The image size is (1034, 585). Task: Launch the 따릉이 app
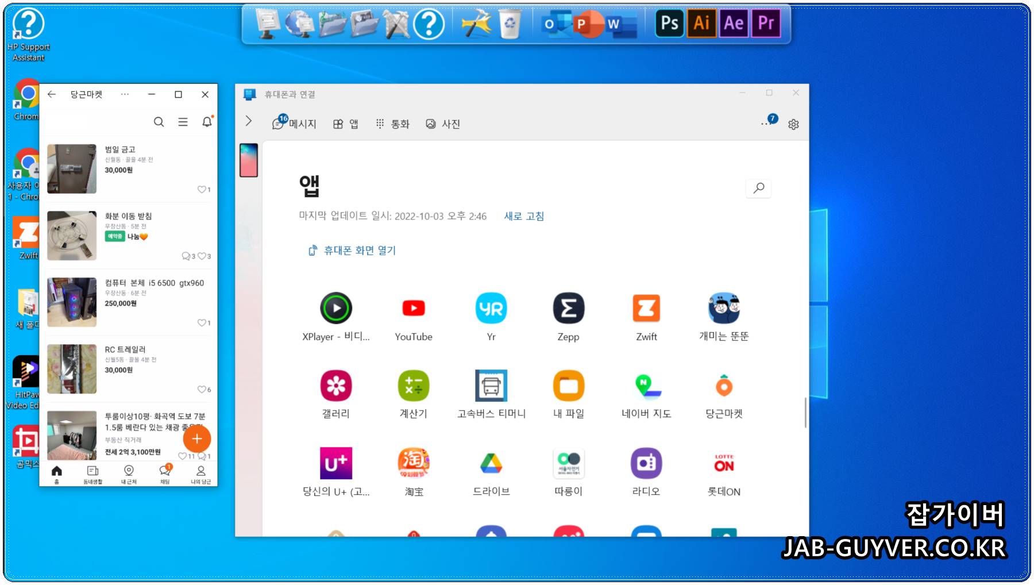point(569,463)
